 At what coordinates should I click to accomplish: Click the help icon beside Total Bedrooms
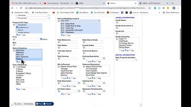click(x=59, y=42)
